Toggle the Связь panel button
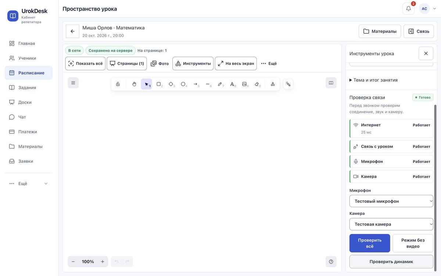Image resolution: width=441 pixels, height=276 pixels. 419,31
